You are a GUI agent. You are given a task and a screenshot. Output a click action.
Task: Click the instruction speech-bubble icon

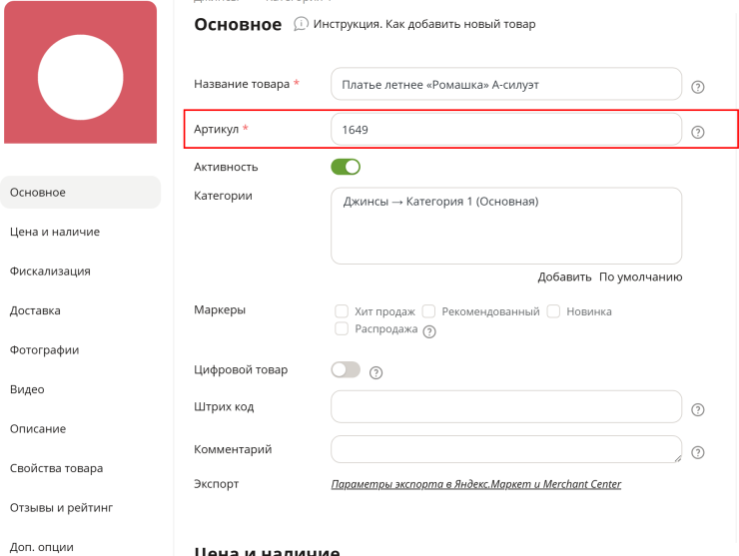point(301,24)
